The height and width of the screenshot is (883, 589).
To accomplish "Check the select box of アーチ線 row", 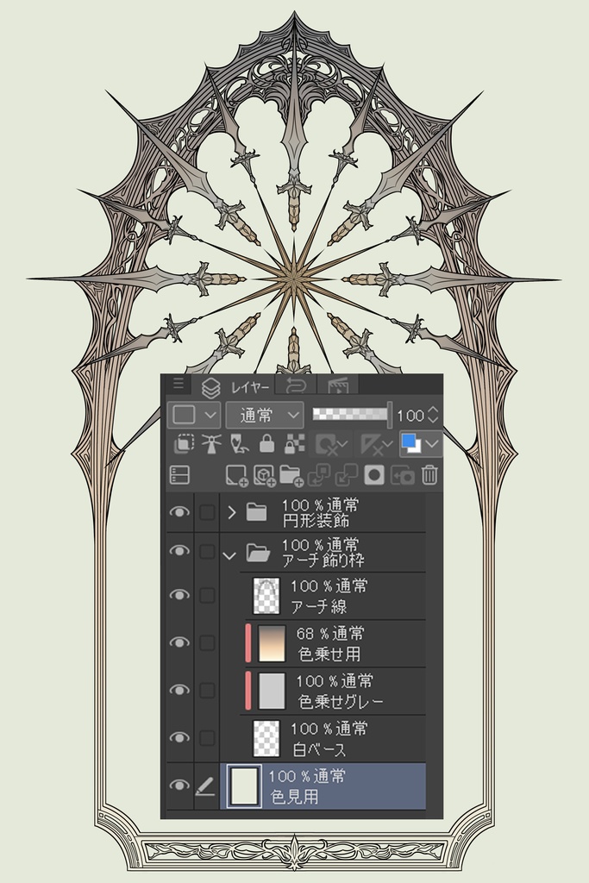I will (x=207, y=595).
